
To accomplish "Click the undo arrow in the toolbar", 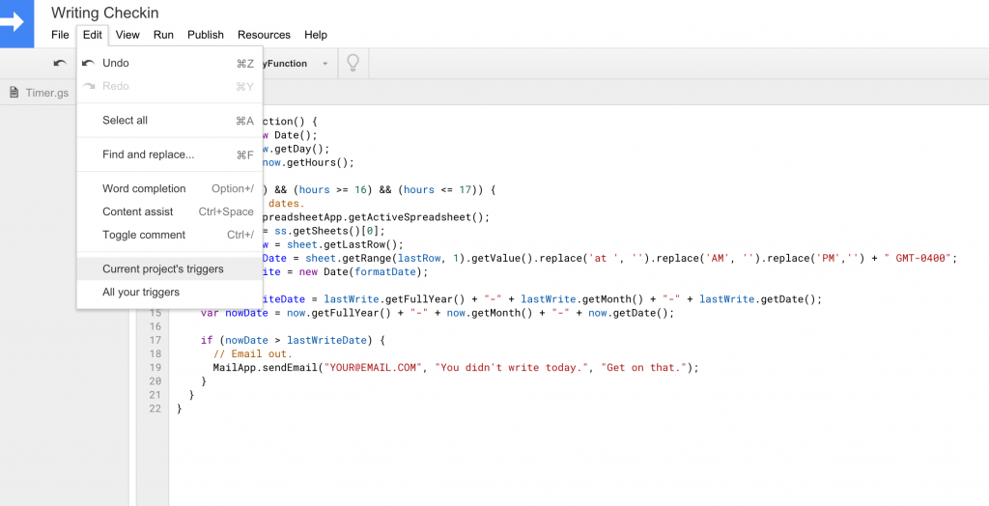I will 60,64.
